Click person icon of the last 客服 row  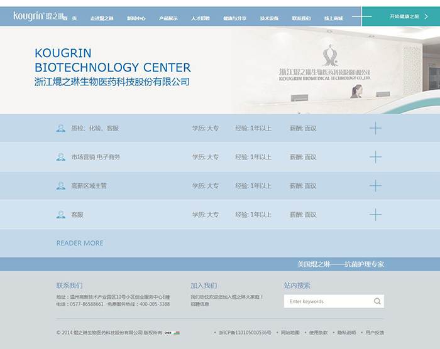61,215
